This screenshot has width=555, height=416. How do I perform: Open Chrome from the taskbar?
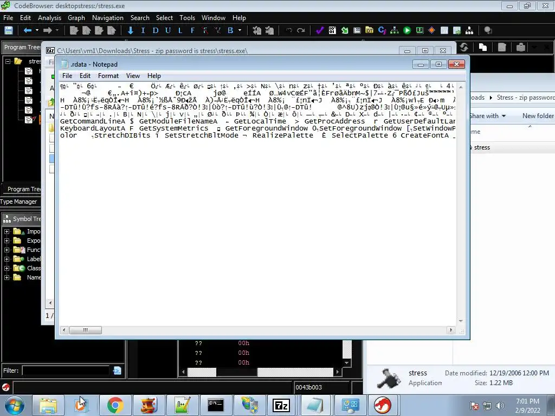pos(115,405)
